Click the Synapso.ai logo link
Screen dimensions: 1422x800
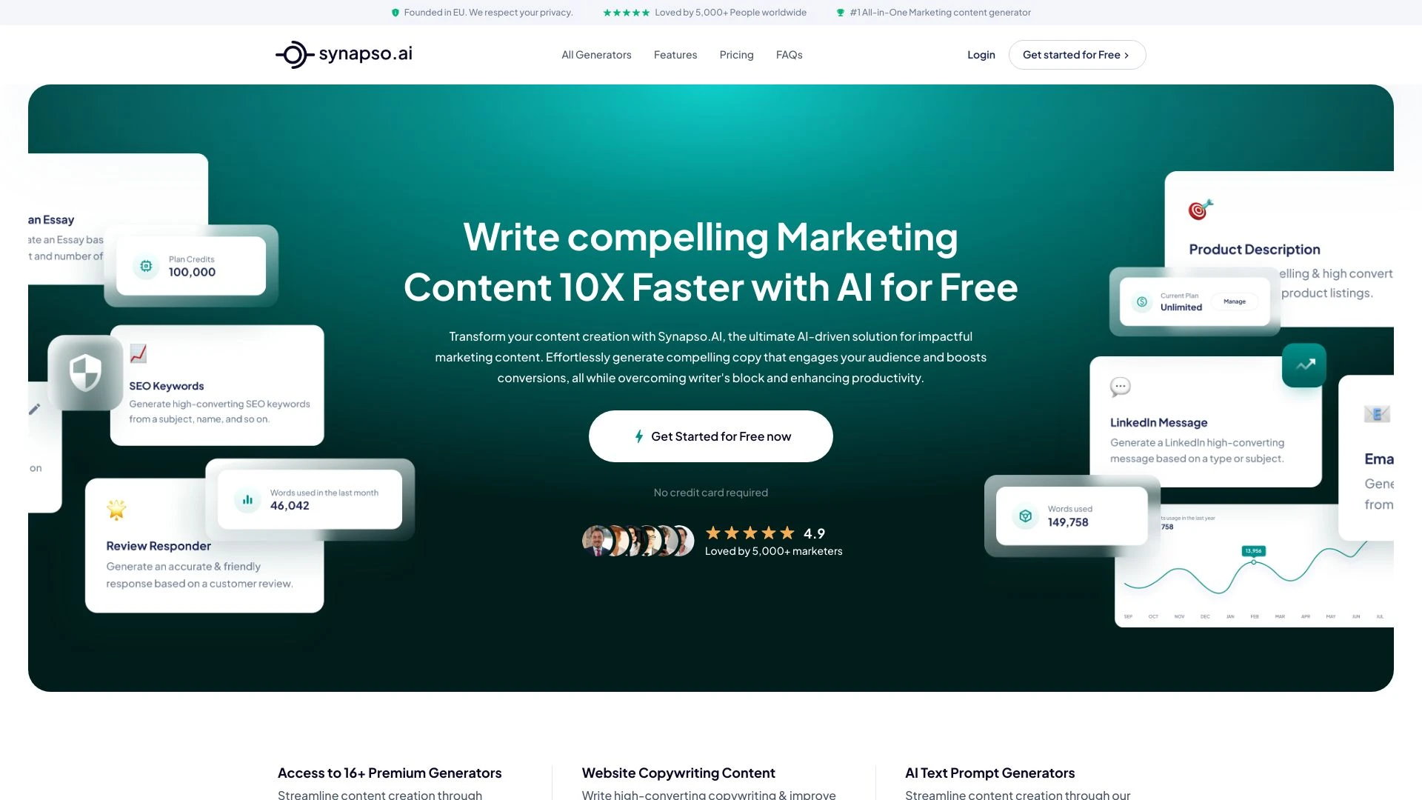coord(343,55)
